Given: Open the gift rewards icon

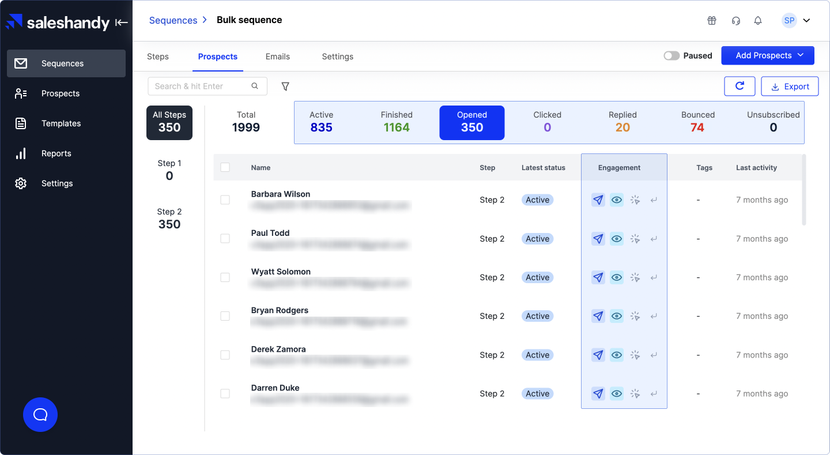Looking at the screenshot, I should point(712,21).
